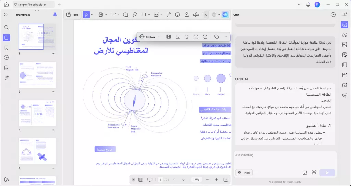The width and height of the screenshot is (351, 186).
Task: Toggle Think mode in chat
Action: [244, 173]
